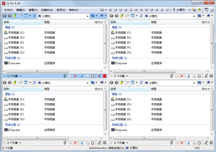This screenshot has height=152, width=216.
Task: Click the four-pane layout icon in main toolbar
Action: coord(102,10)
